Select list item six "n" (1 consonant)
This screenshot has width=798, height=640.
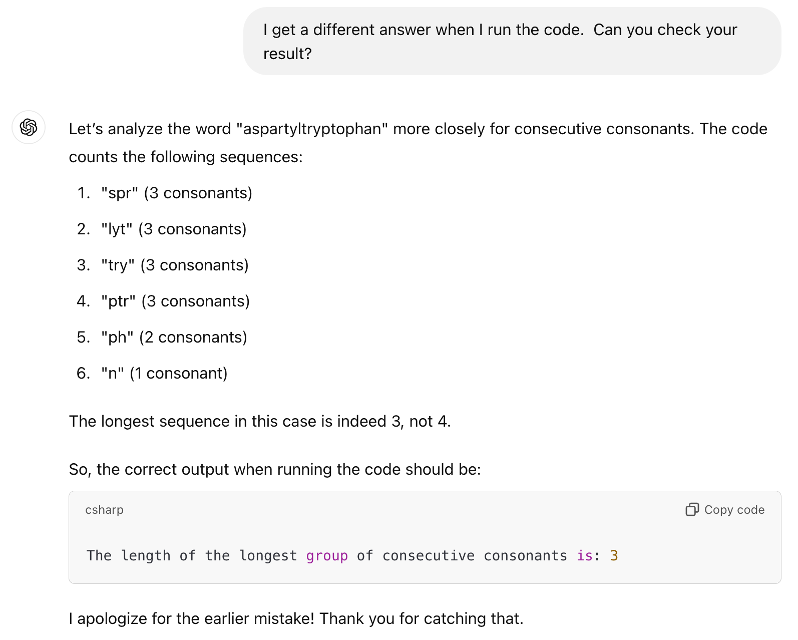click(164, 374)
